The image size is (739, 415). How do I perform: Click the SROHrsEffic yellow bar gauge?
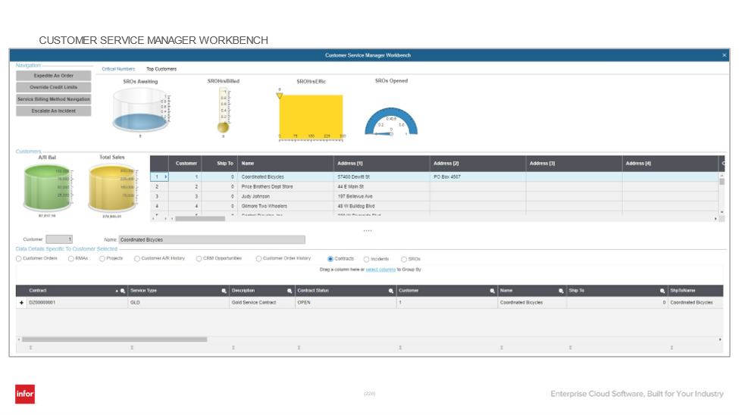click(311, 117)
